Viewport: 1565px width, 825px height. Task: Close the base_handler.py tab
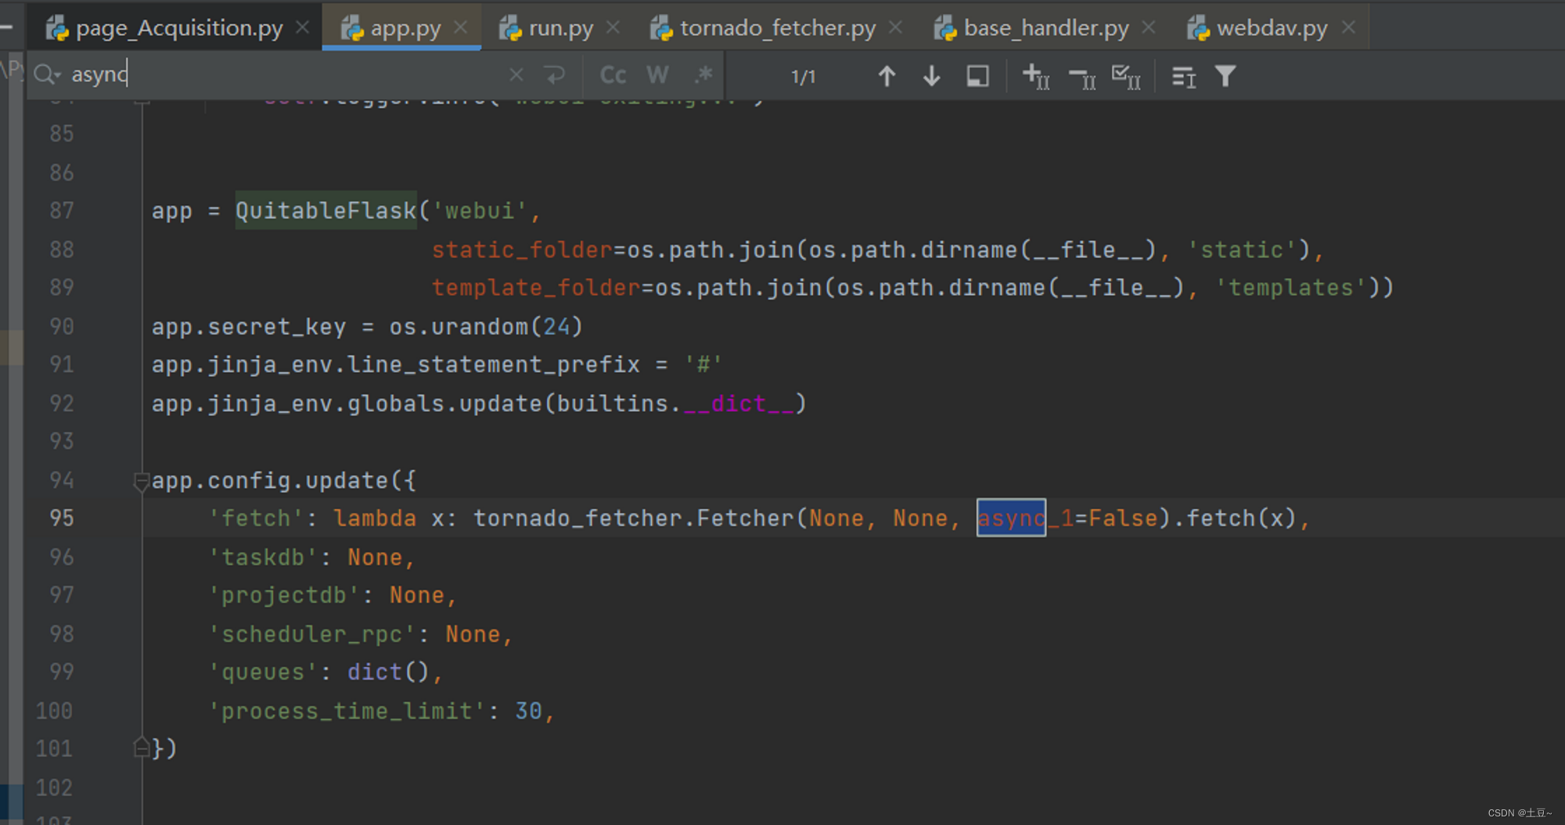click(x=1149, y=28)
